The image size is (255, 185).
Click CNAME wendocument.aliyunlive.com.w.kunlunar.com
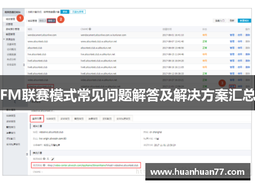coord(104,35)
